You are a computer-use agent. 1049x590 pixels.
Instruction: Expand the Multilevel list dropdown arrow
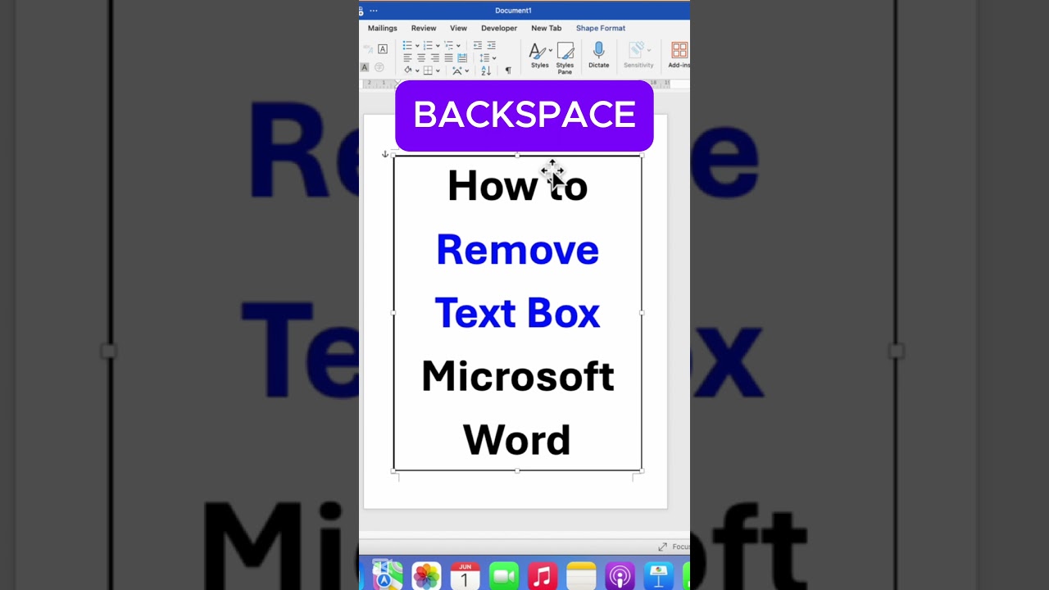coord(458,46)
